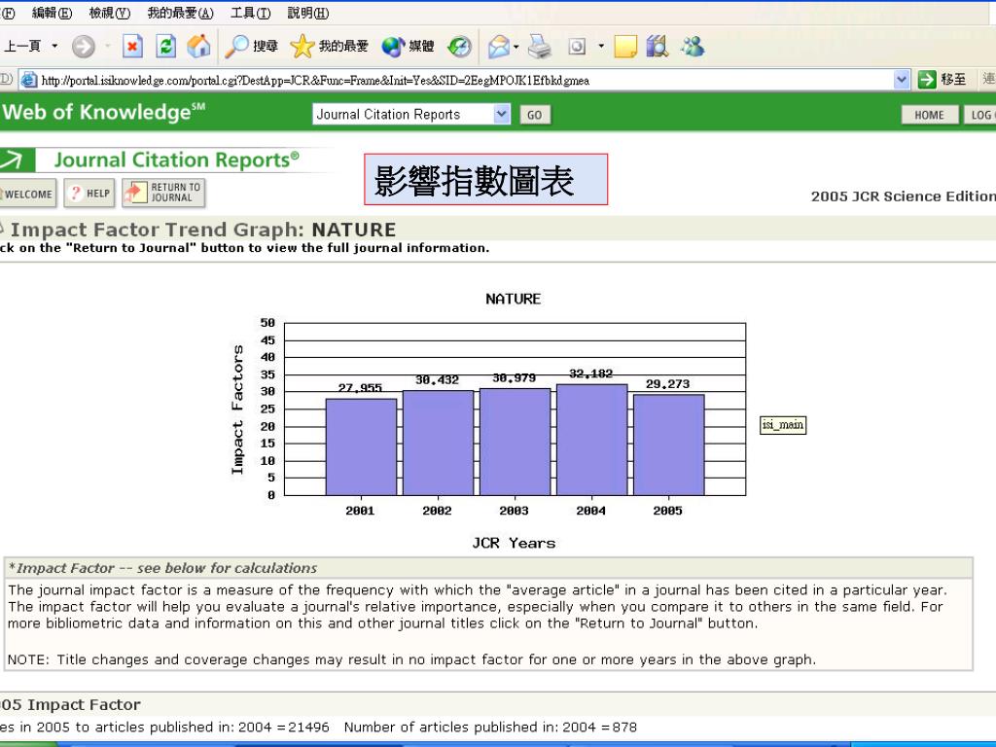Click the "NATURE" chart title
996x747 pixels.
pos(513,299)
